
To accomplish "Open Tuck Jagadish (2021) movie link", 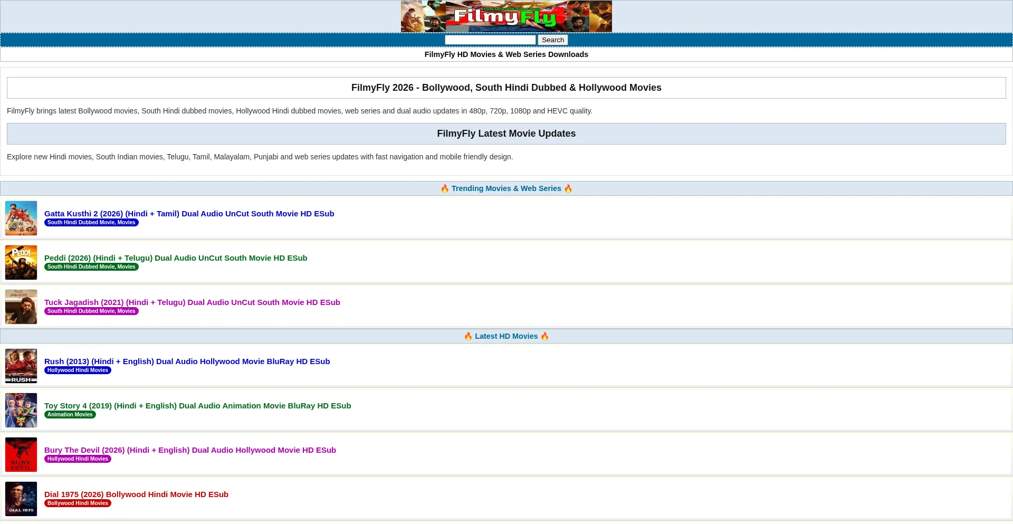I will pyautogui.click(x=192, y=302).
